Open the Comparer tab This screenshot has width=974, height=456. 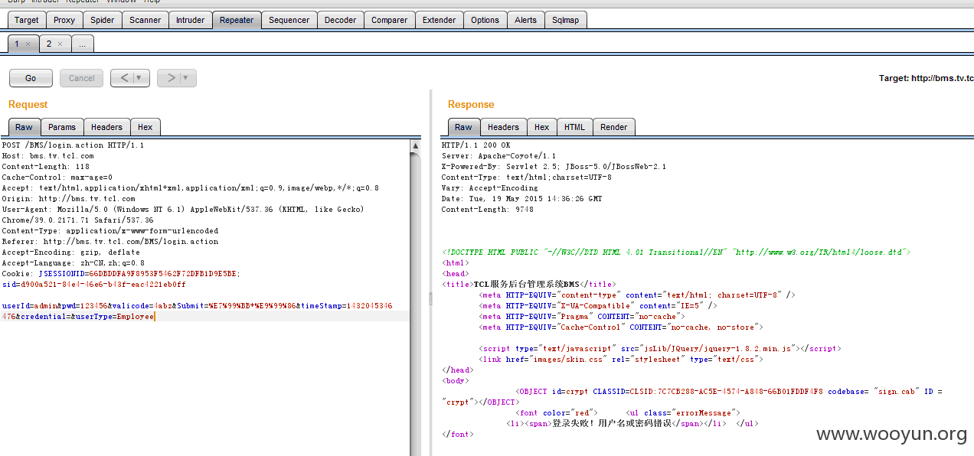tap(390, 20)
